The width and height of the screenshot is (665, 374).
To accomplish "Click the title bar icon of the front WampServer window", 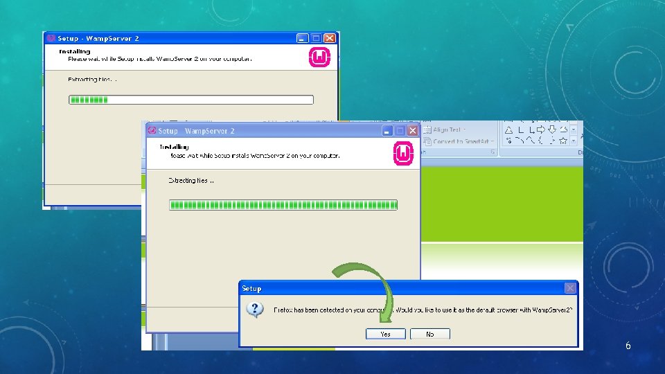I will click(152, 130).
